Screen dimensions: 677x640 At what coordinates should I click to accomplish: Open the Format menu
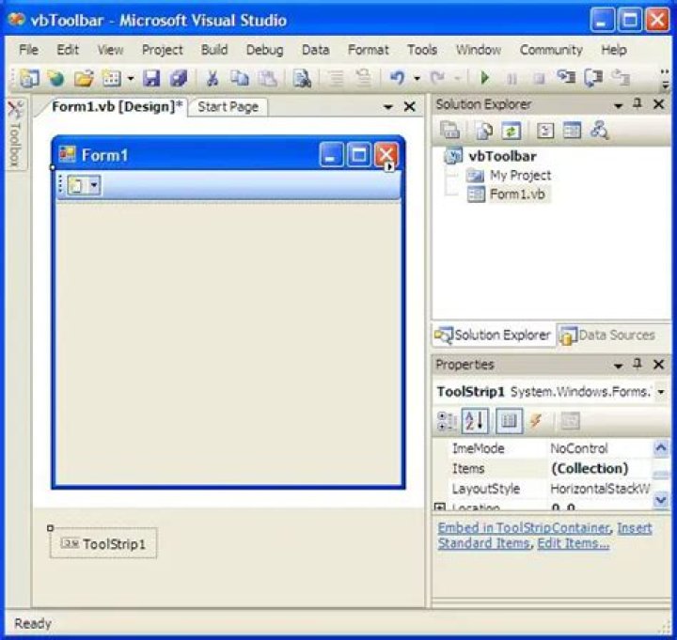coord(369,50)
